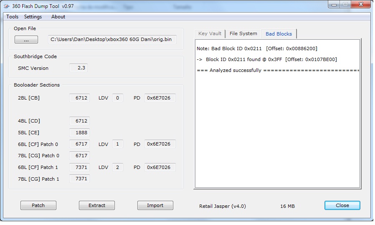Click the 2BL [CB] version field 6712
Screen dimensions: 375x225
(80, 98)
